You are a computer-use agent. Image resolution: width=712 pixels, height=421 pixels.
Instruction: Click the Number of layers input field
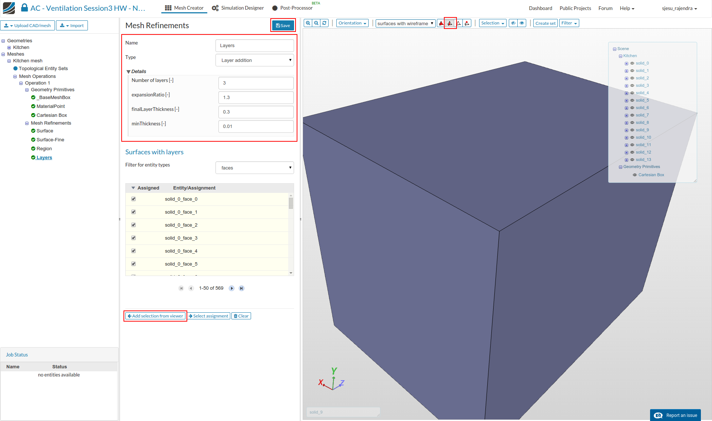tap(256, 83)
